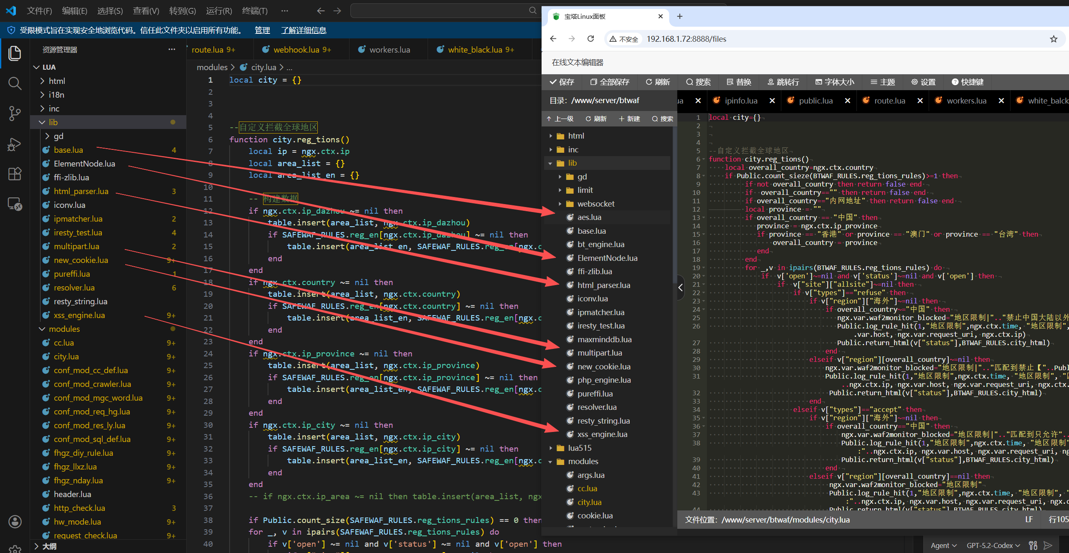The width and height of the screenshot is (1069, 553).
Task: Close the ipinfo.lua tab in web editor
Action: point(772,101)
